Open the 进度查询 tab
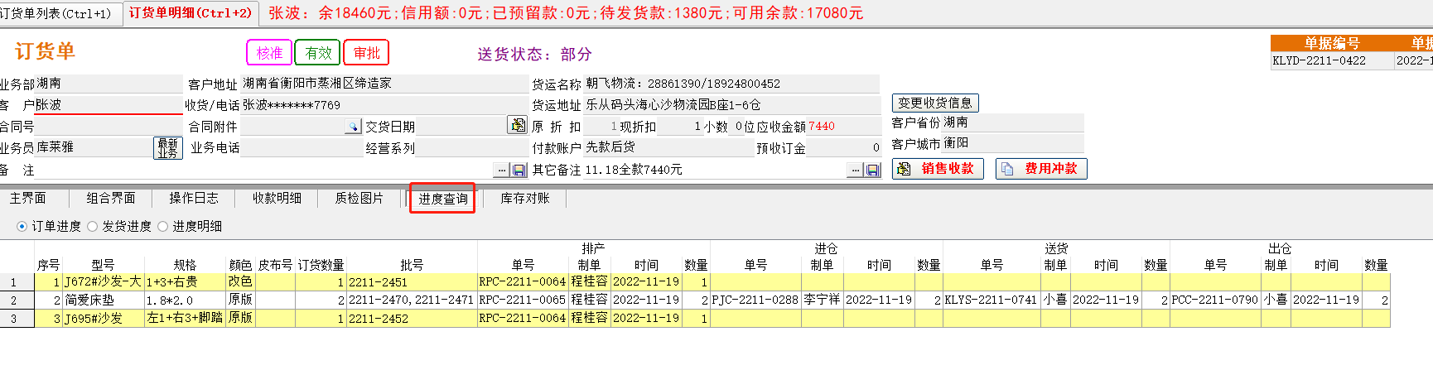 (x=442, y=199)
